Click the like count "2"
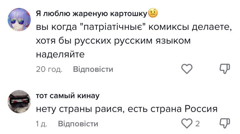The height and width of the screenshot is (134, 240). 198,123
